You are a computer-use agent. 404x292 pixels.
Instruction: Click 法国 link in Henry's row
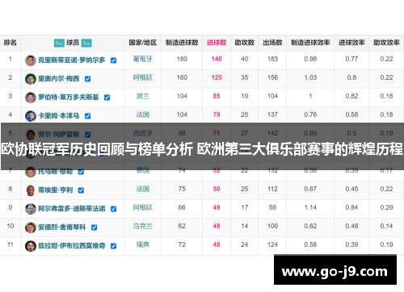143,189
